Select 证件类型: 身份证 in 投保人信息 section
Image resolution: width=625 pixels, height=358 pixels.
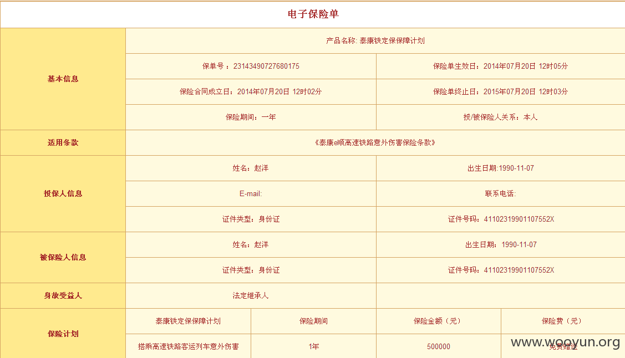coord(251,219)
